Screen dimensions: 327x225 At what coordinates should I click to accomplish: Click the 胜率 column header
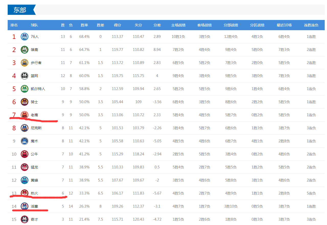click(x=84, y=25)
